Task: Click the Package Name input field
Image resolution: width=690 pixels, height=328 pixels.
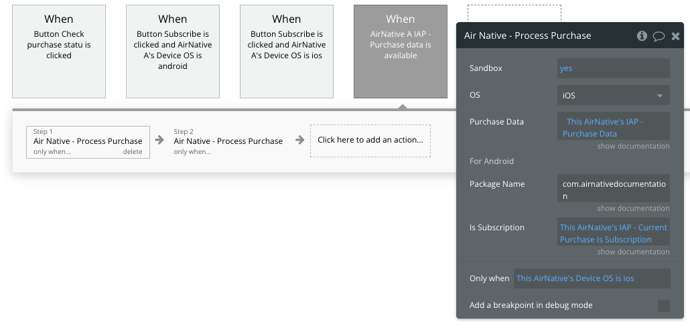Action: [x=613, y=189]
